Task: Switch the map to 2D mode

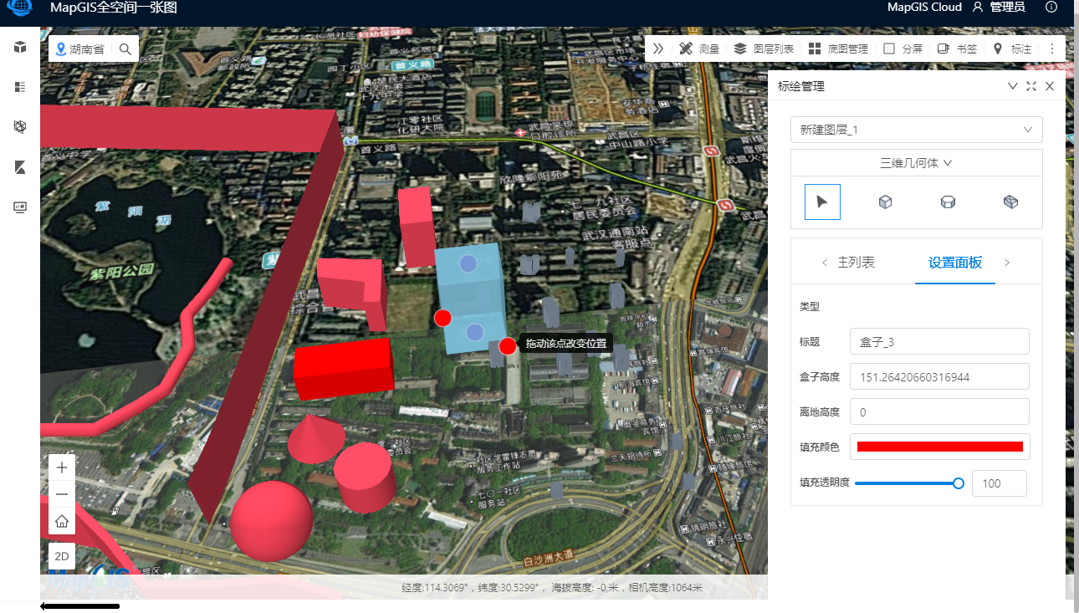Action: click(x=62, y=556)
